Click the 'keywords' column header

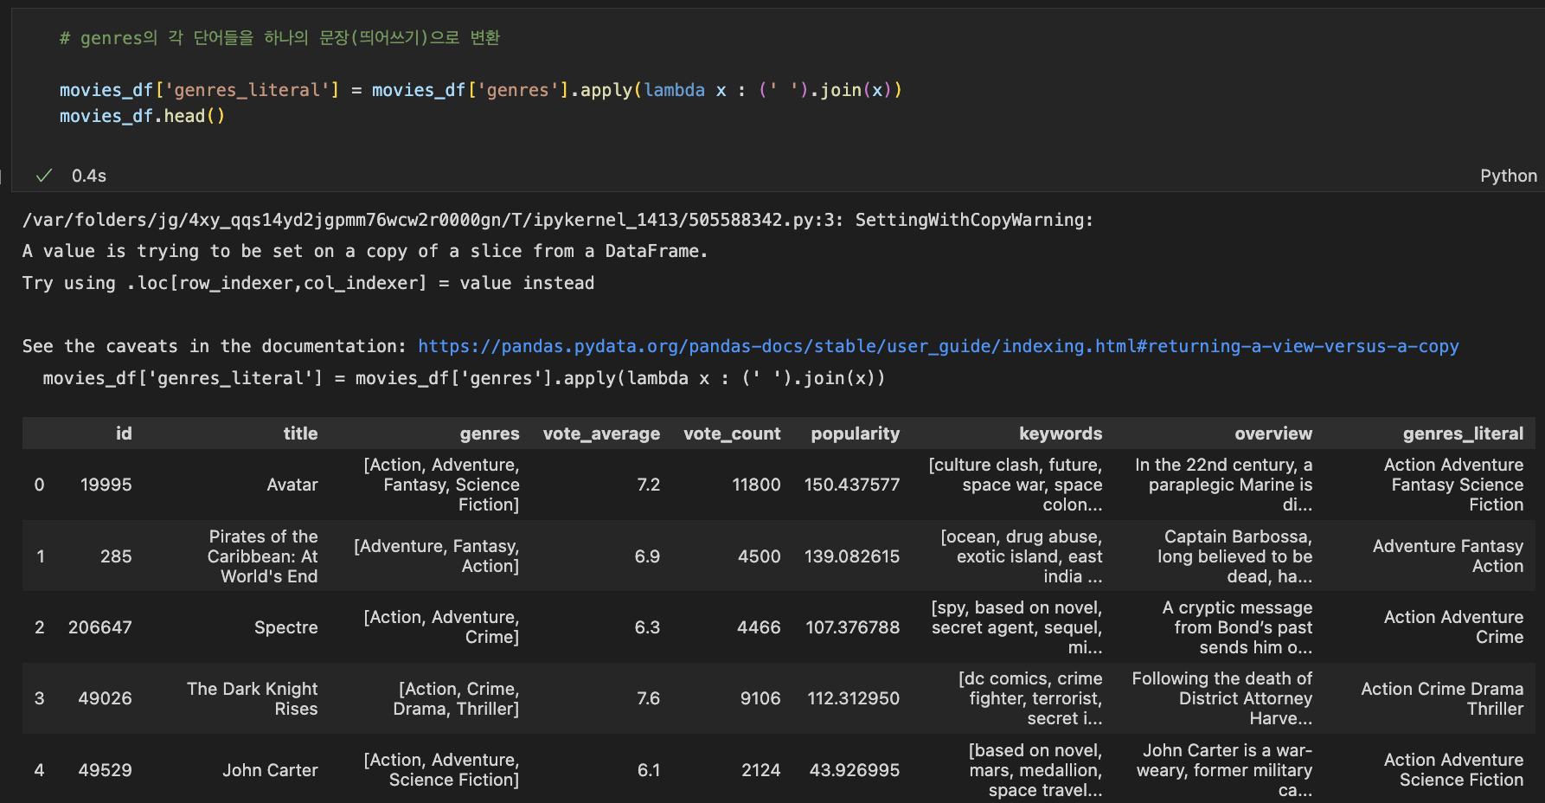point(1061,434)
